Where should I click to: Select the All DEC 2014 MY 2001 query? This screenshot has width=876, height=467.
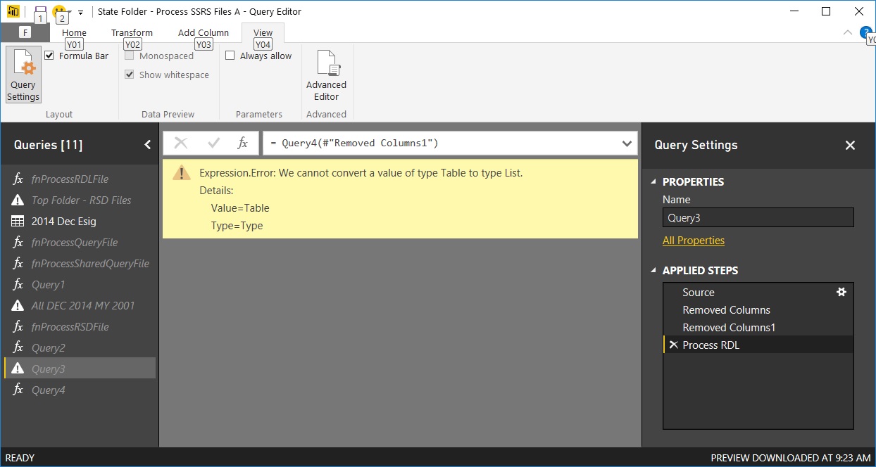(80, 305)
